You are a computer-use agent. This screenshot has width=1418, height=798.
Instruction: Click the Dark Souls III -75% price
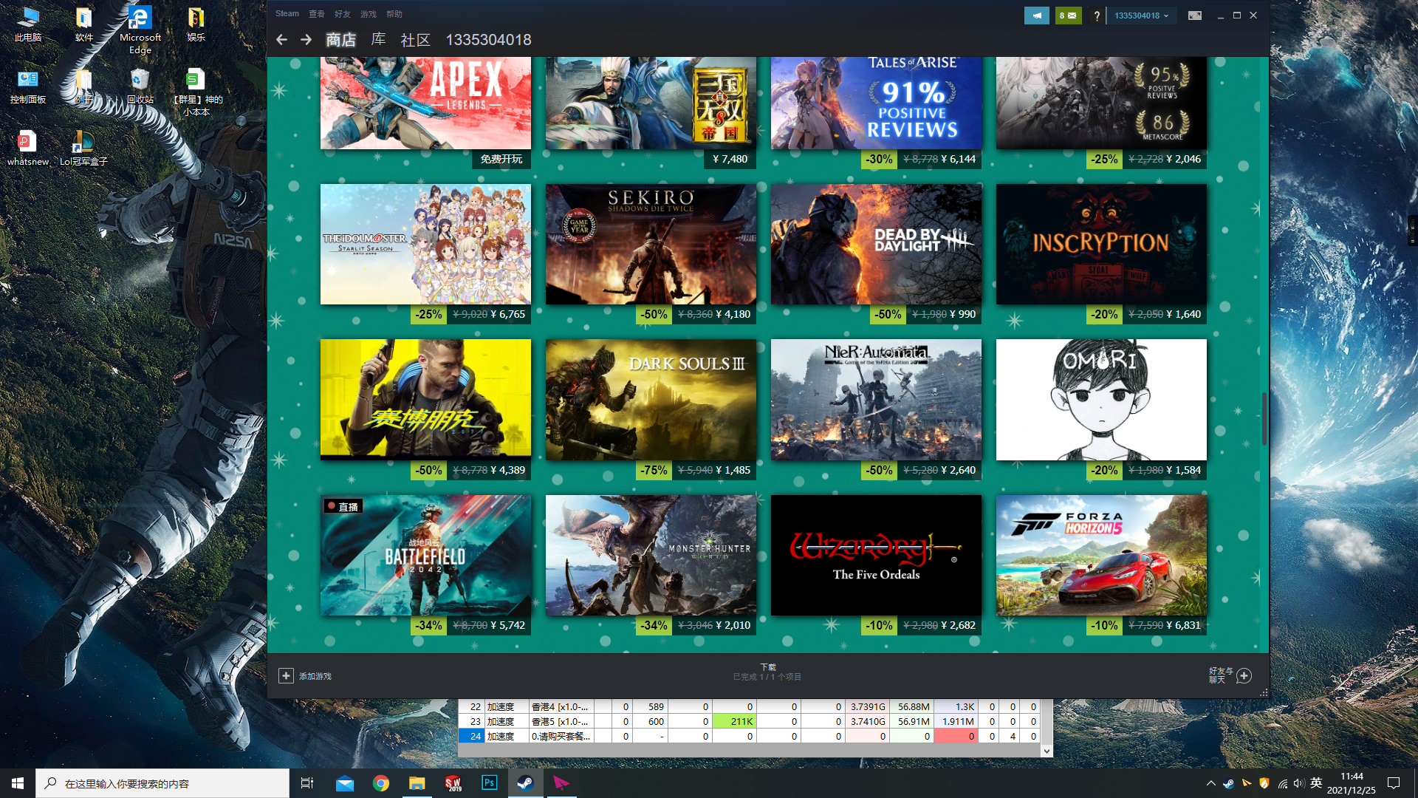[696, 470]
